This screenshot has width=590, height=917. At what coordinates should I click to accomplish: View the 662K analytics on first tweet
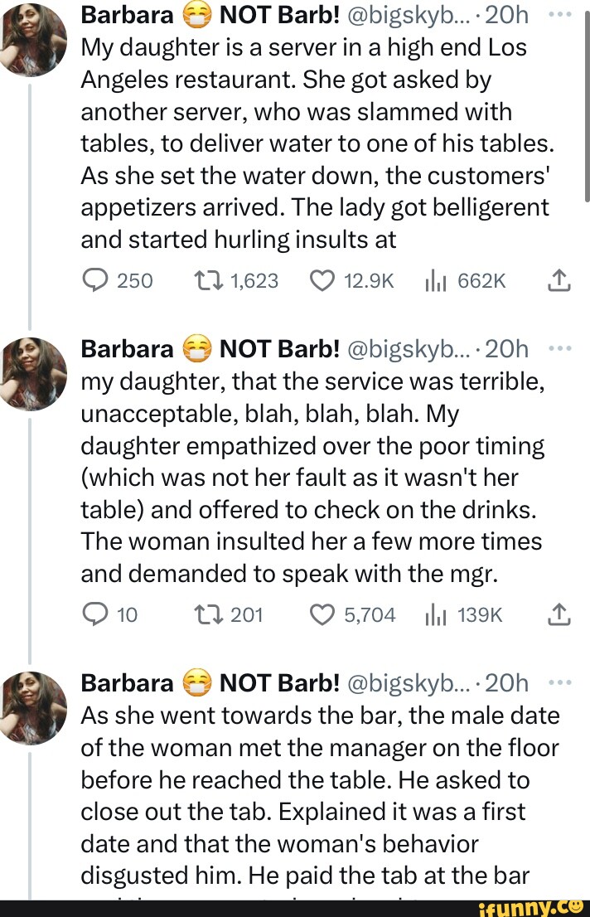point(437,280)
